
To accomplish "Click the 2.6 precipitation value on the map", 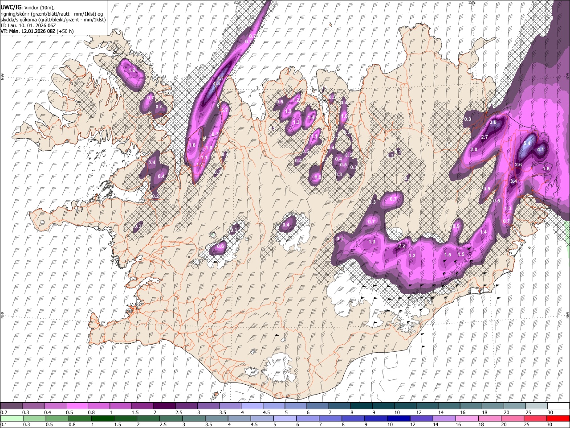I will click(x=518, y=165).
